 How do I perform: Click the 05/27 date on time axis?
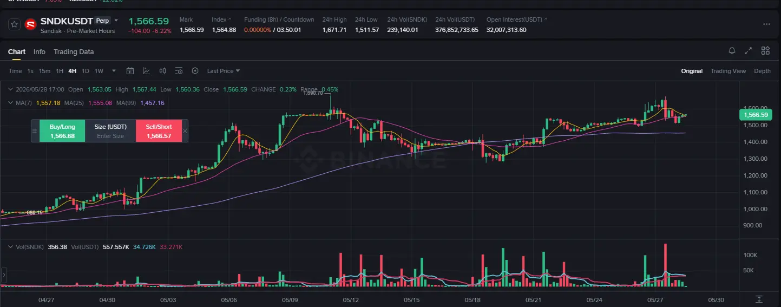[x=655, y=299]
